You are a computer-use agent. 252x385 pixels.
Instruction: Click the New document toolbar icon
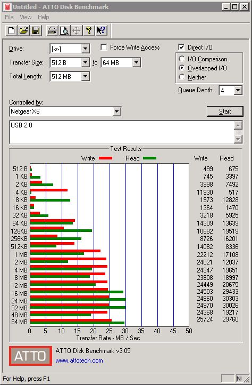[x=12, y=31]
